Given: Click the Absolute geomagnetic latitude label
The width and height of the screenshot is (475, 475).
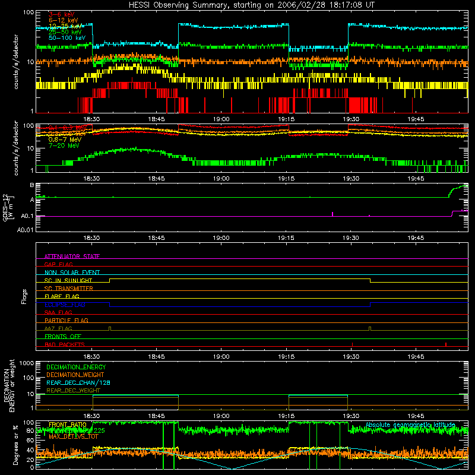Looking at the screenshot, I should pyautogui.click(x=410, y=425).
